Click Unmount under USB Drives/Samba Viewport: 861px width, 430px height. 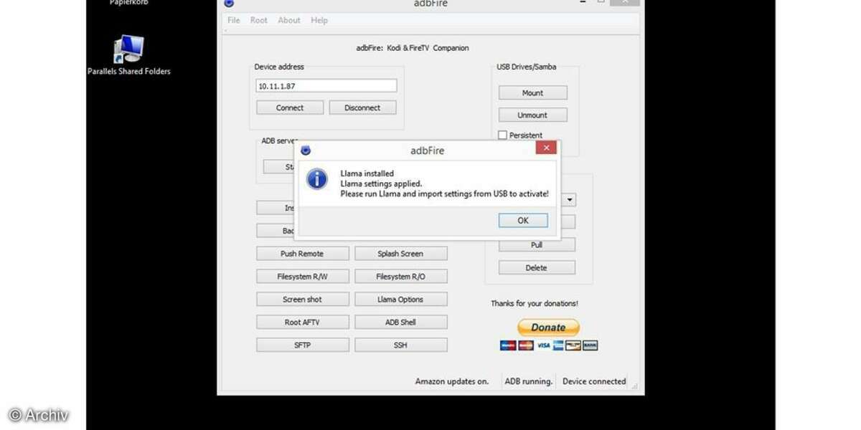[533, 115]
